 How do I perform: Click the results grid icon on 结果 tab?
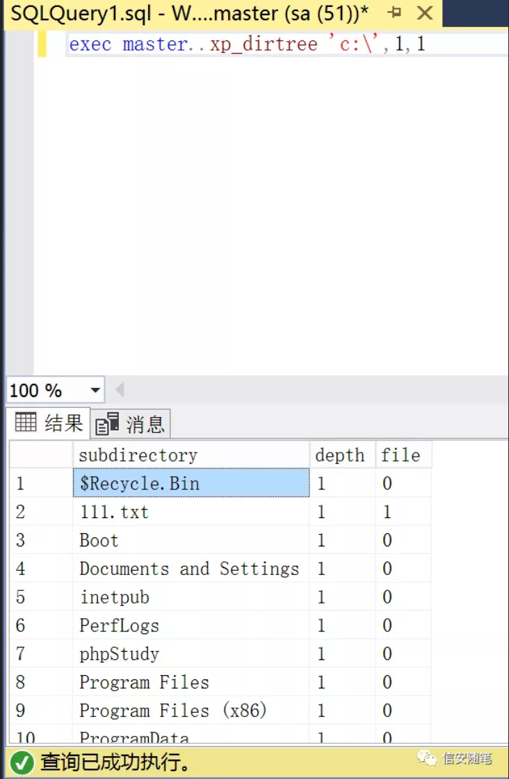coord(26,423)
